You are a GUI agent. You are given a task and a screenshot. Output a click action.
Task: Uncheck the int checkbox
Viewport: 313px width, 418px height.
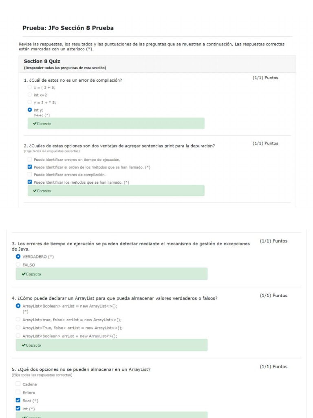pos(18,409)
